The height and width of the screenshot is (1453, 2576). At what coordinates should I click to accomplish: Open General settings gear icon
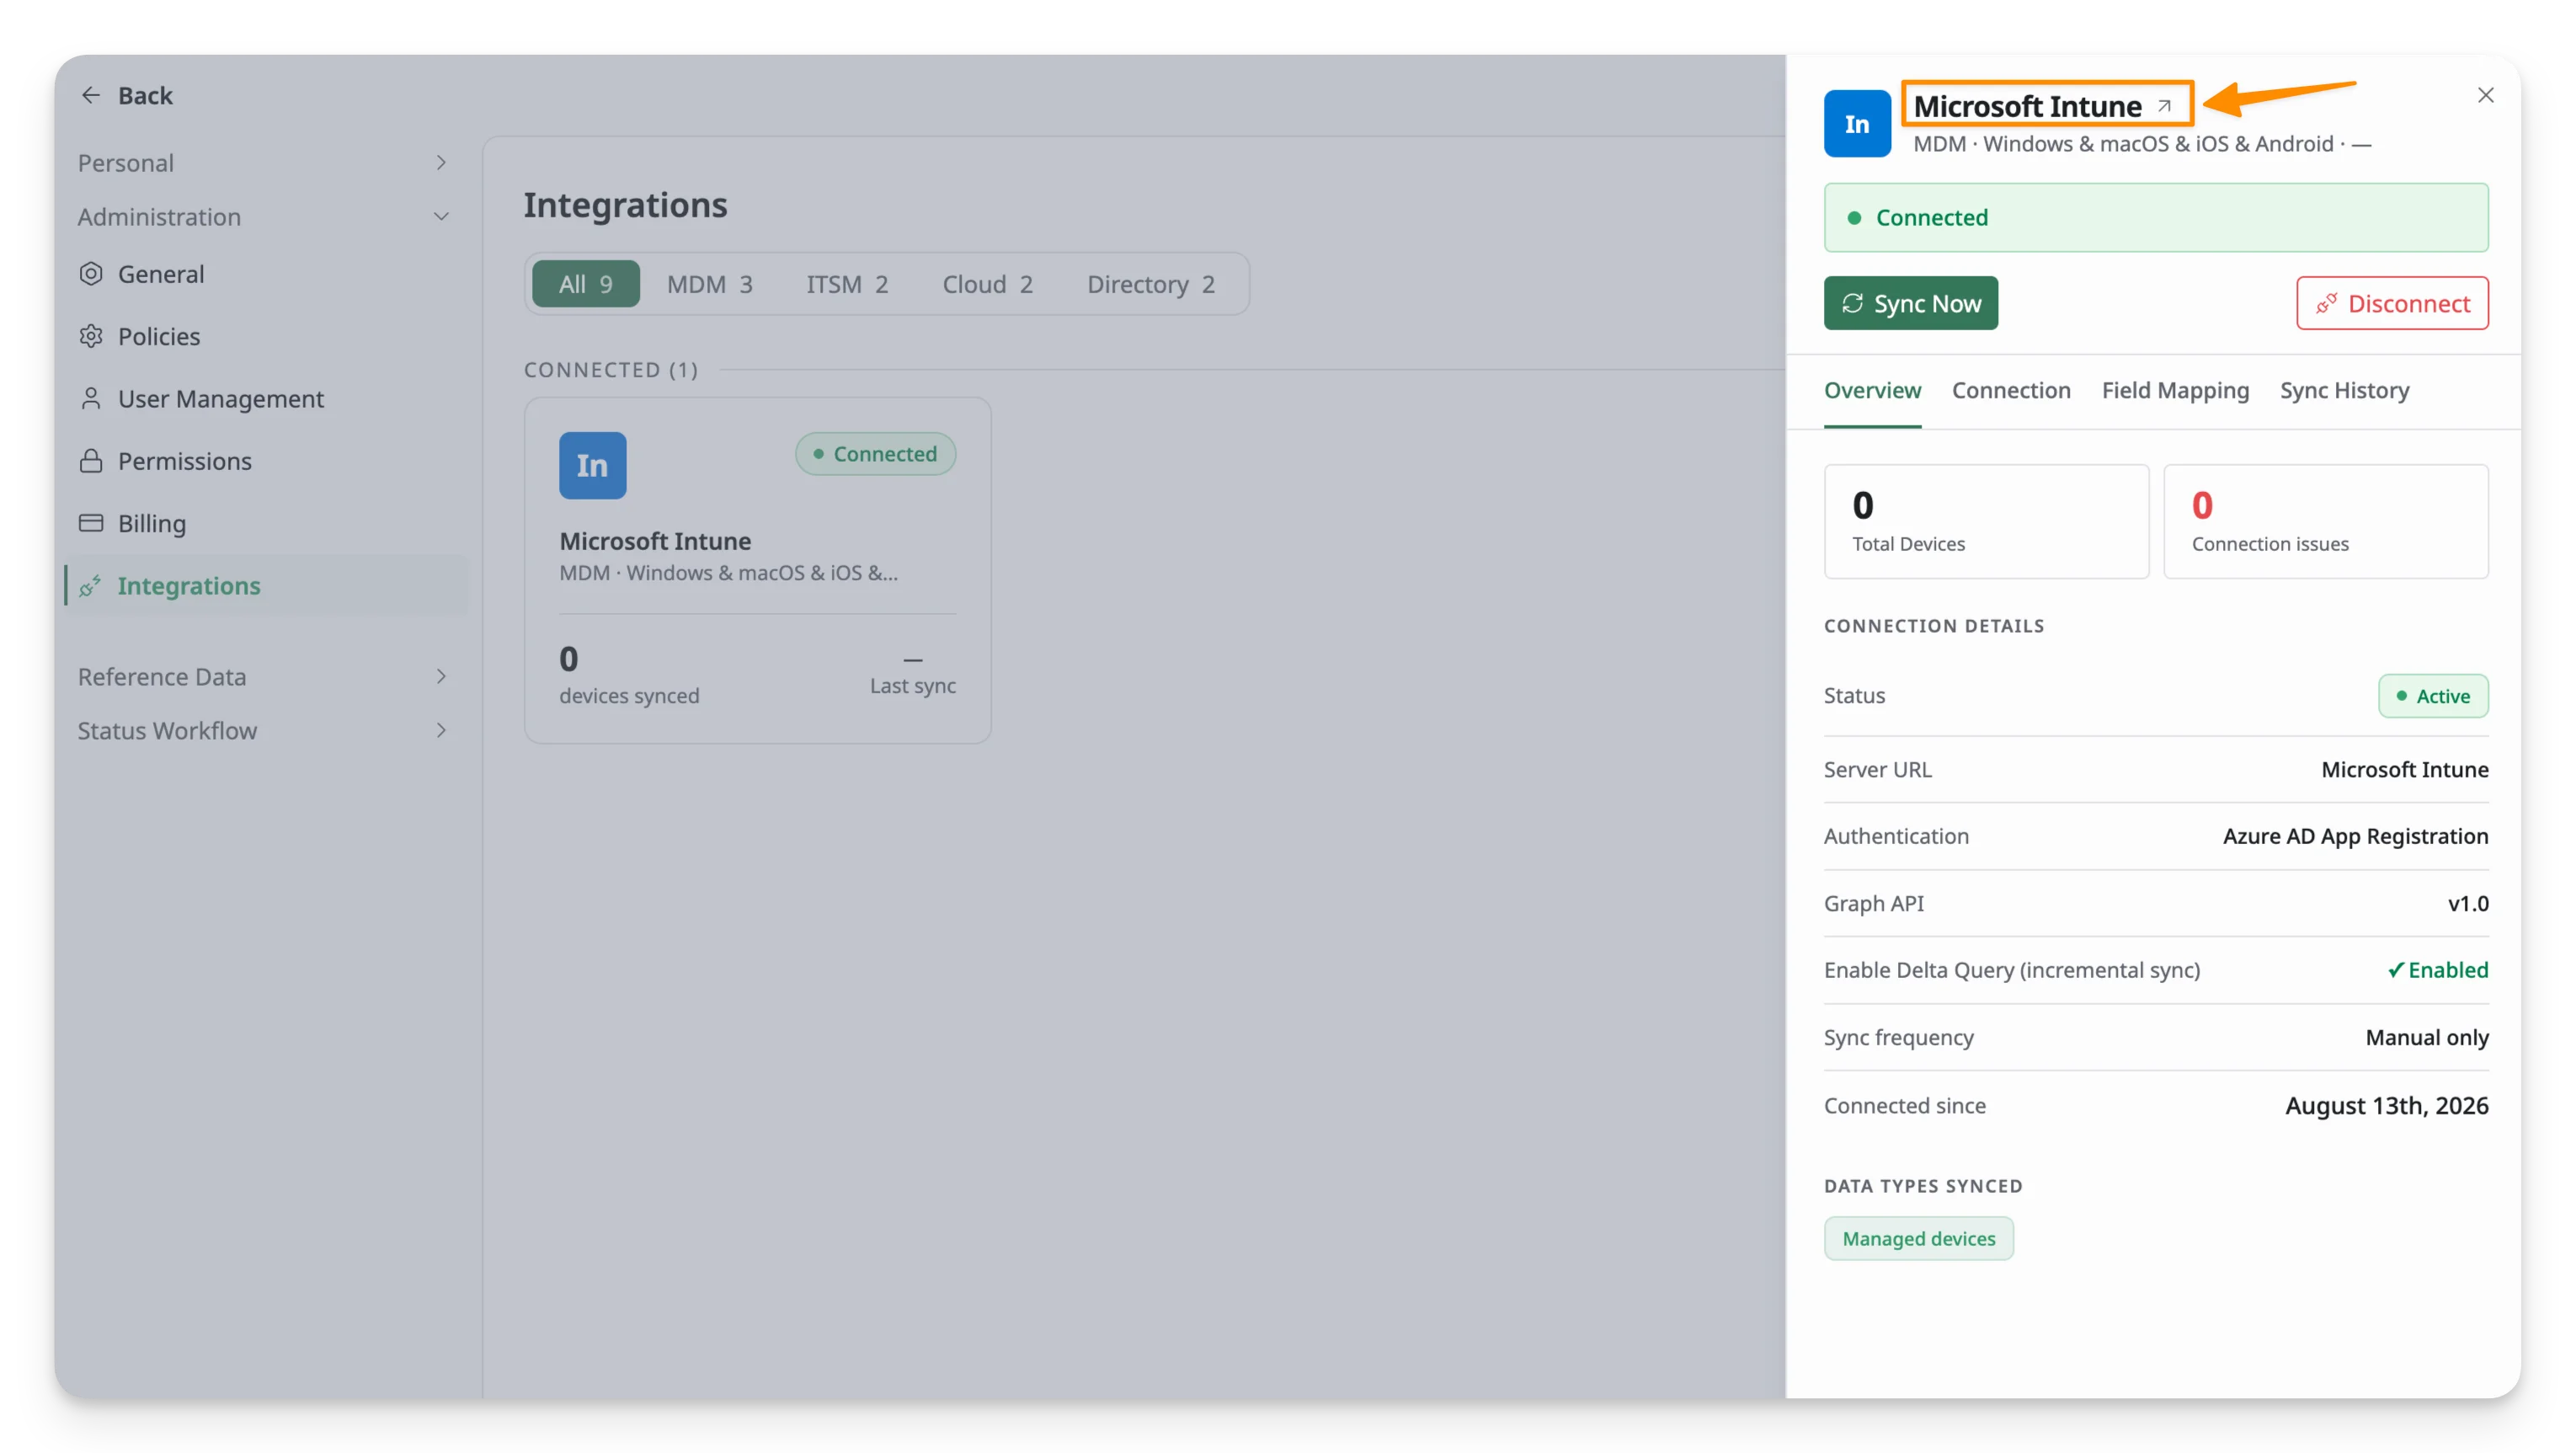click(x=91, y=274)
